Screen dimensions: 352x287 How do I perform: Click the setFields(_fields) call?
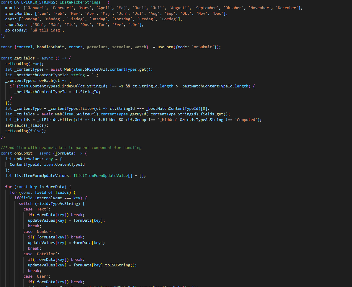coord(27,125)
